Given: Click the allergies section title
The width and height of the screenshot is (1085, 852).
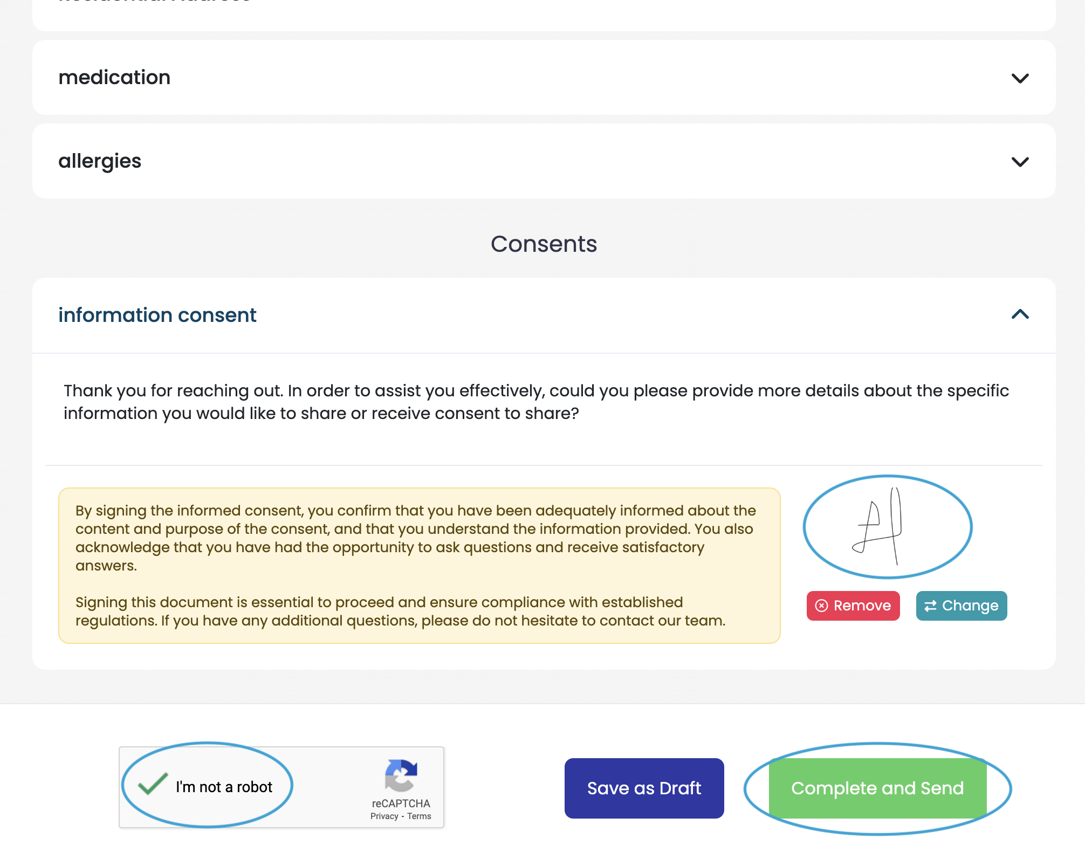Looking at the screenshot, I should (x=100, y=161).
